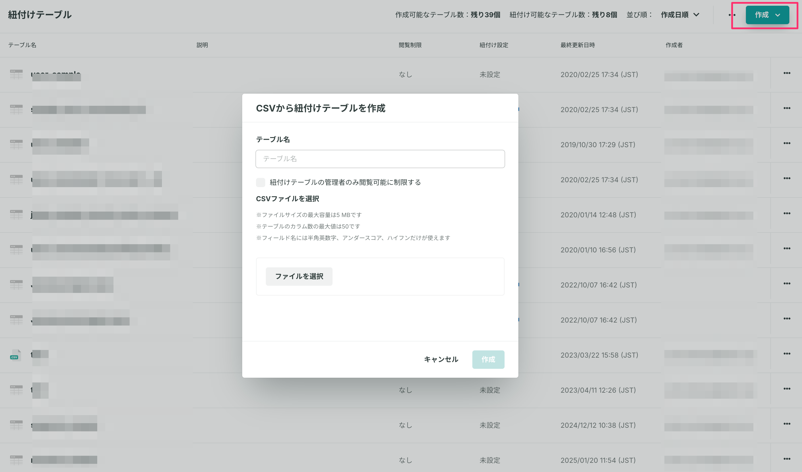The height and width of the screenshot is (472, 802).
Task: Click the table icon of the 2020/01/14 row
Action: 16,215
